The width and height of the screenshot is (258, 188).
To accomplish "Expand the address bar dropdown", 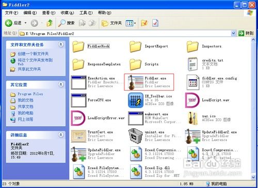I will (x=233, y=33).
